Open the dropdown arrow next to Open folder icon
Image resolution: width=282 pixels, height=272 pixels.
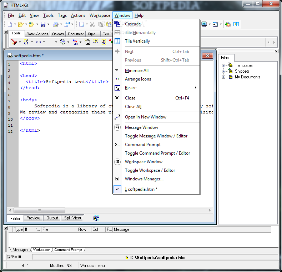pos(26,24)
